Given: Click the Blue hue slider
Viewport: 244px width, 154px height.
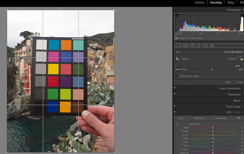Looking at the screenshot, I should [213, 146].
